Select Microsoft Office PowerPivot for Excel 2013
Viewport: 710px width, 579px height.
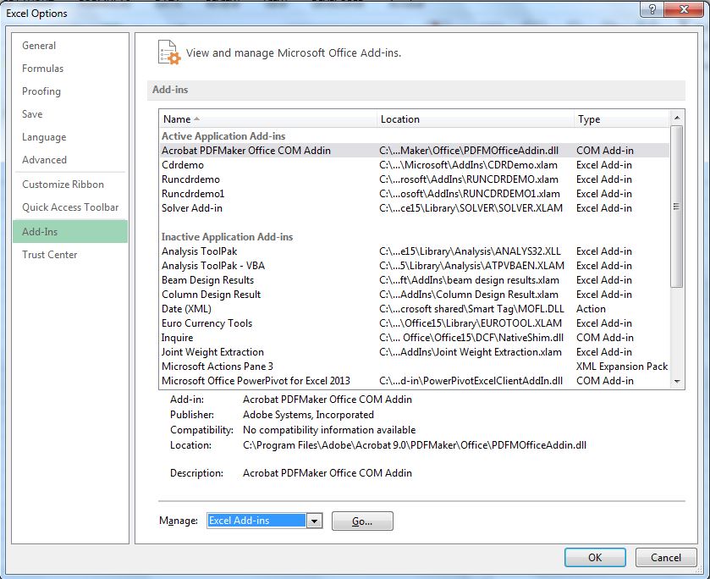tap(415, 381)
